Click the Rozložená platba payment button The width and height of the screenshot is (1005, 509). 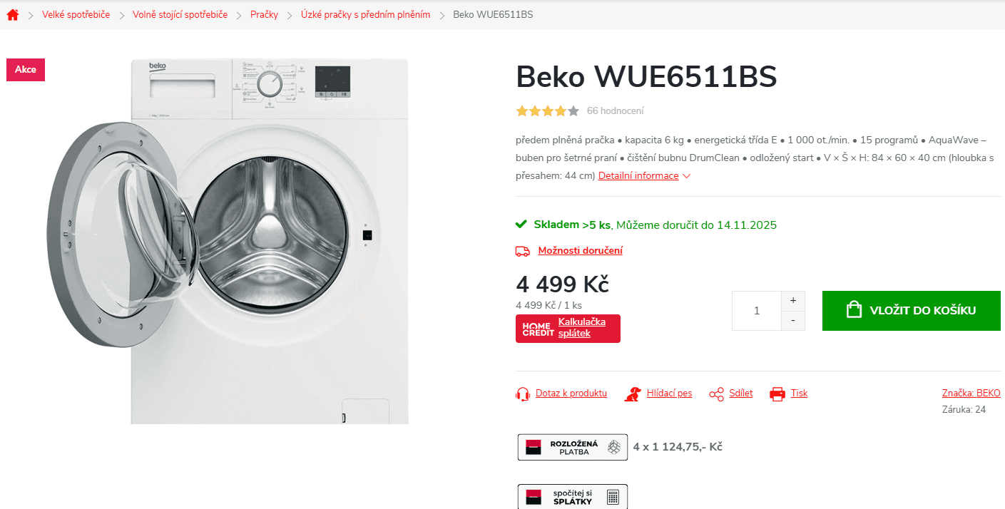(x=572, y=446)
